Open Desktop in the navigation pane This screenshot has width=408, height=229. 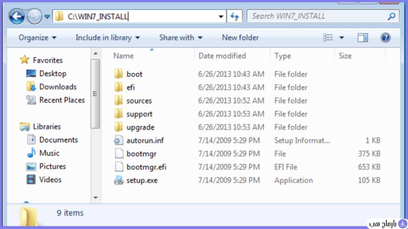click(x=53, y=74)
